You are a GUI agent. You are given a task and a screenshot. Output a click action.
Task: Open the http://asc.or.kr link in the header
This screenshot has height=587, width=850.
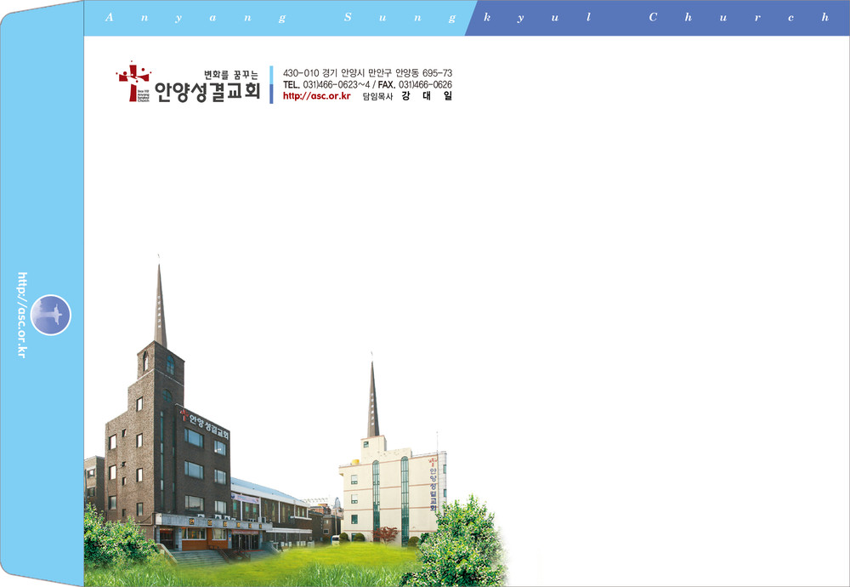click(x=316, y=95)
